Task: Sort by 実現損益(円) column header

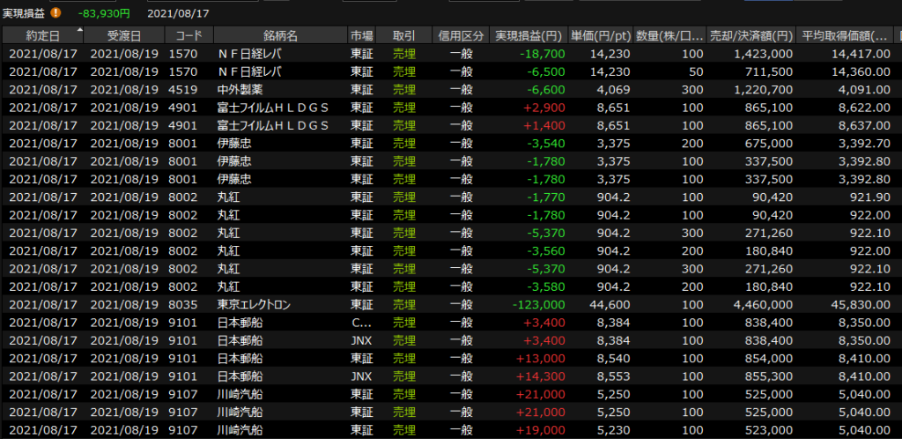Action: (529, 36)
